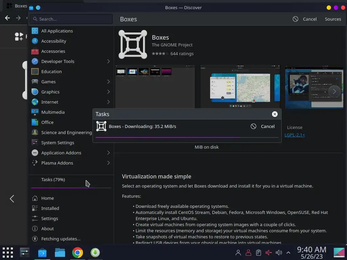Show hidden system tray icons arrow

(288, 253)
